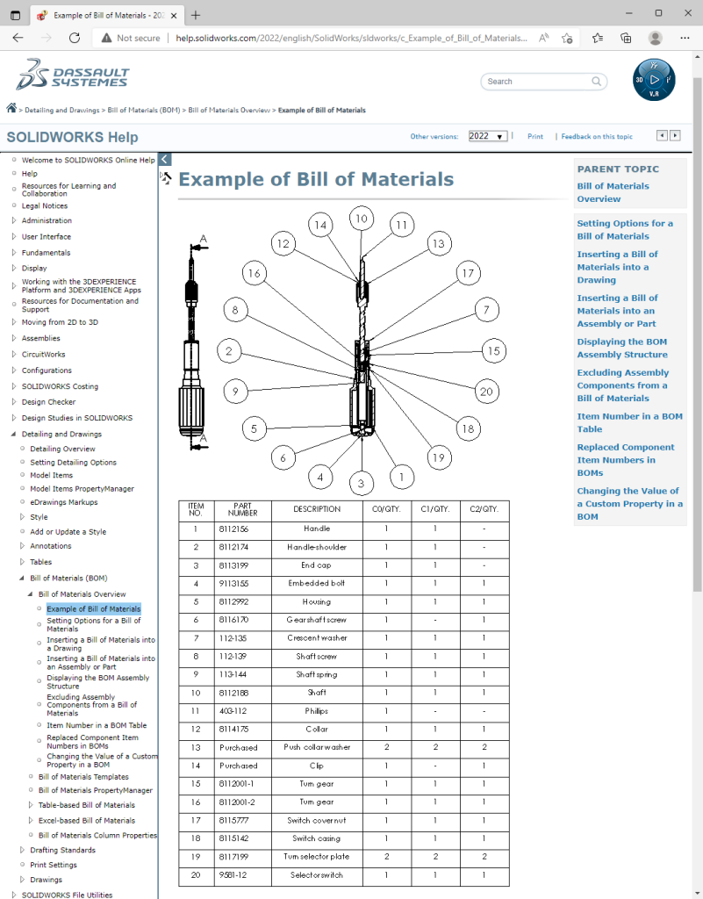This screenshot has width=703, height=899.
Task: Go to previous topic arrow button
Action: click(x=662, y=135)
